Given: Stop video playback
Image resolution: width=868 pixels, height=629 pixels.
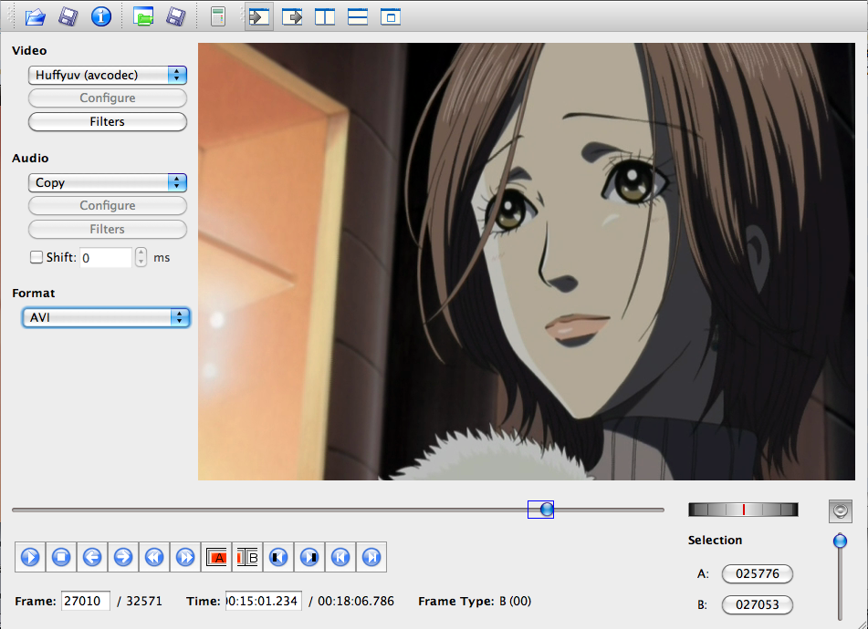Looking at the screenshot, I should pos(61,557).
